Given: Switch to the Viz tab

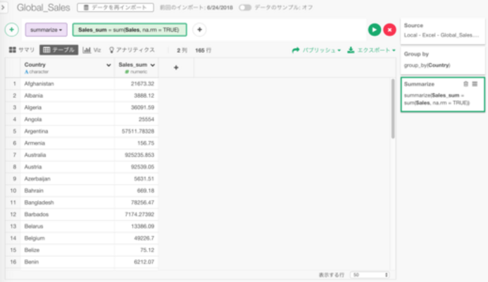Looking at the screenshot, I should (x=92, y=50).
